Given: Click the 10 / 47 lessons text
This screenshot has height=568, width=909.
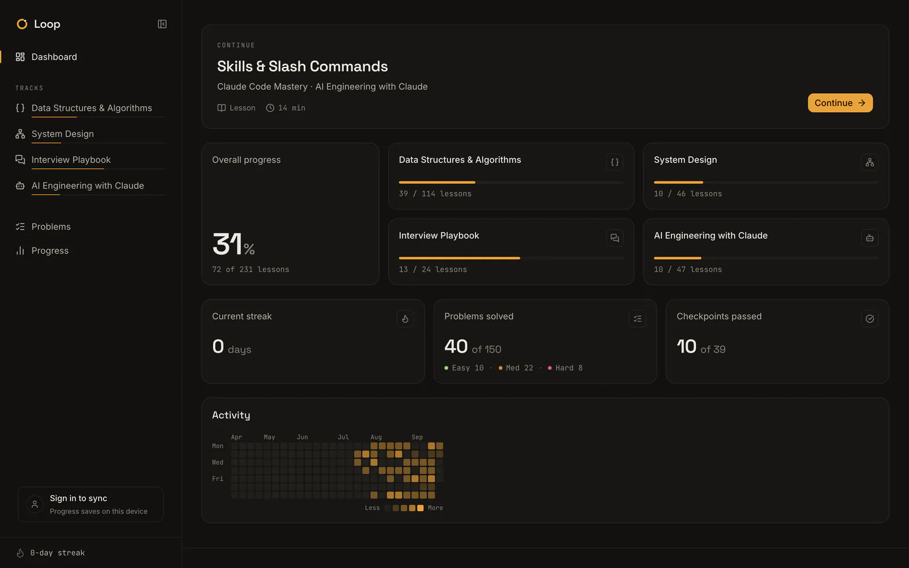Looking at the screenshot, I should (x=688, y=269).
